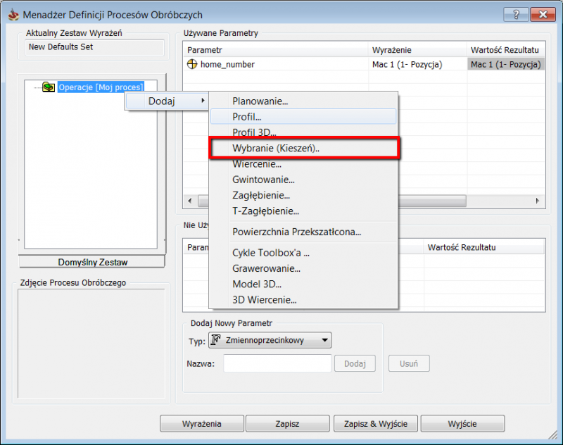Select Grawerowanie from the list
The image size is (563, 445).
[x=266, y=268]
